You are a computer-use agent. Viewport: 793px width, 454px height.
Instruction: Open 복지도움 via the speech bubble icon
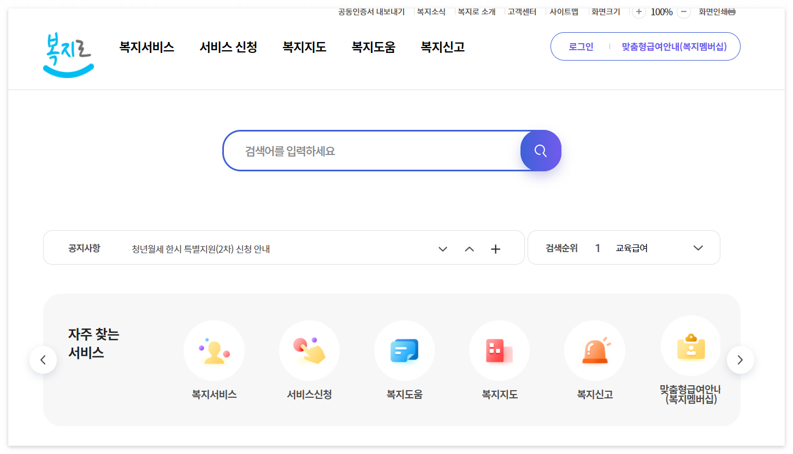[x=404, y=350]
